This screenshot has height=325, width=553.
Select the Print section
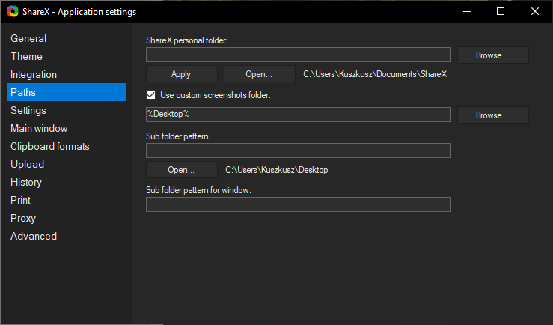pos(20,201)
